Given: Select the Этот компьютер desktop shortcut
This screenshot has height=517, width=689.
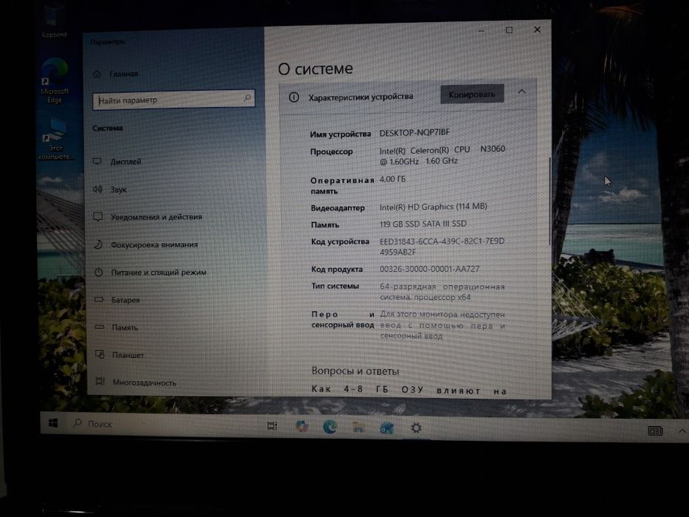Looking at the screenshot, I should 56,139.
